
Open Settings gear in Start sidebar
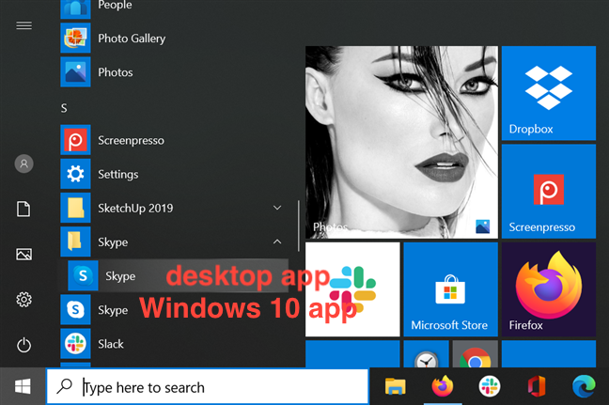24,300
